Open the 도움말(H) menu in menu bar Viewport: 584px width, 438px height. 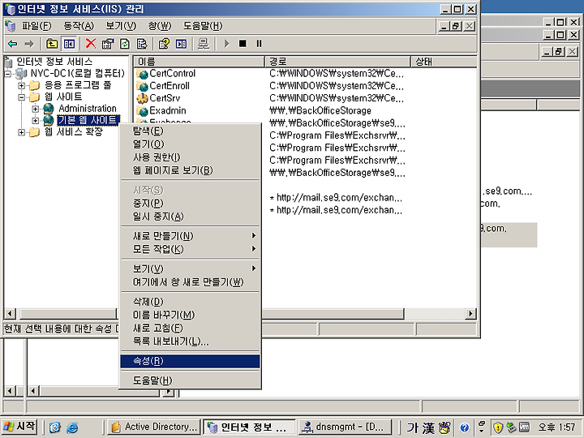point(203,26)
